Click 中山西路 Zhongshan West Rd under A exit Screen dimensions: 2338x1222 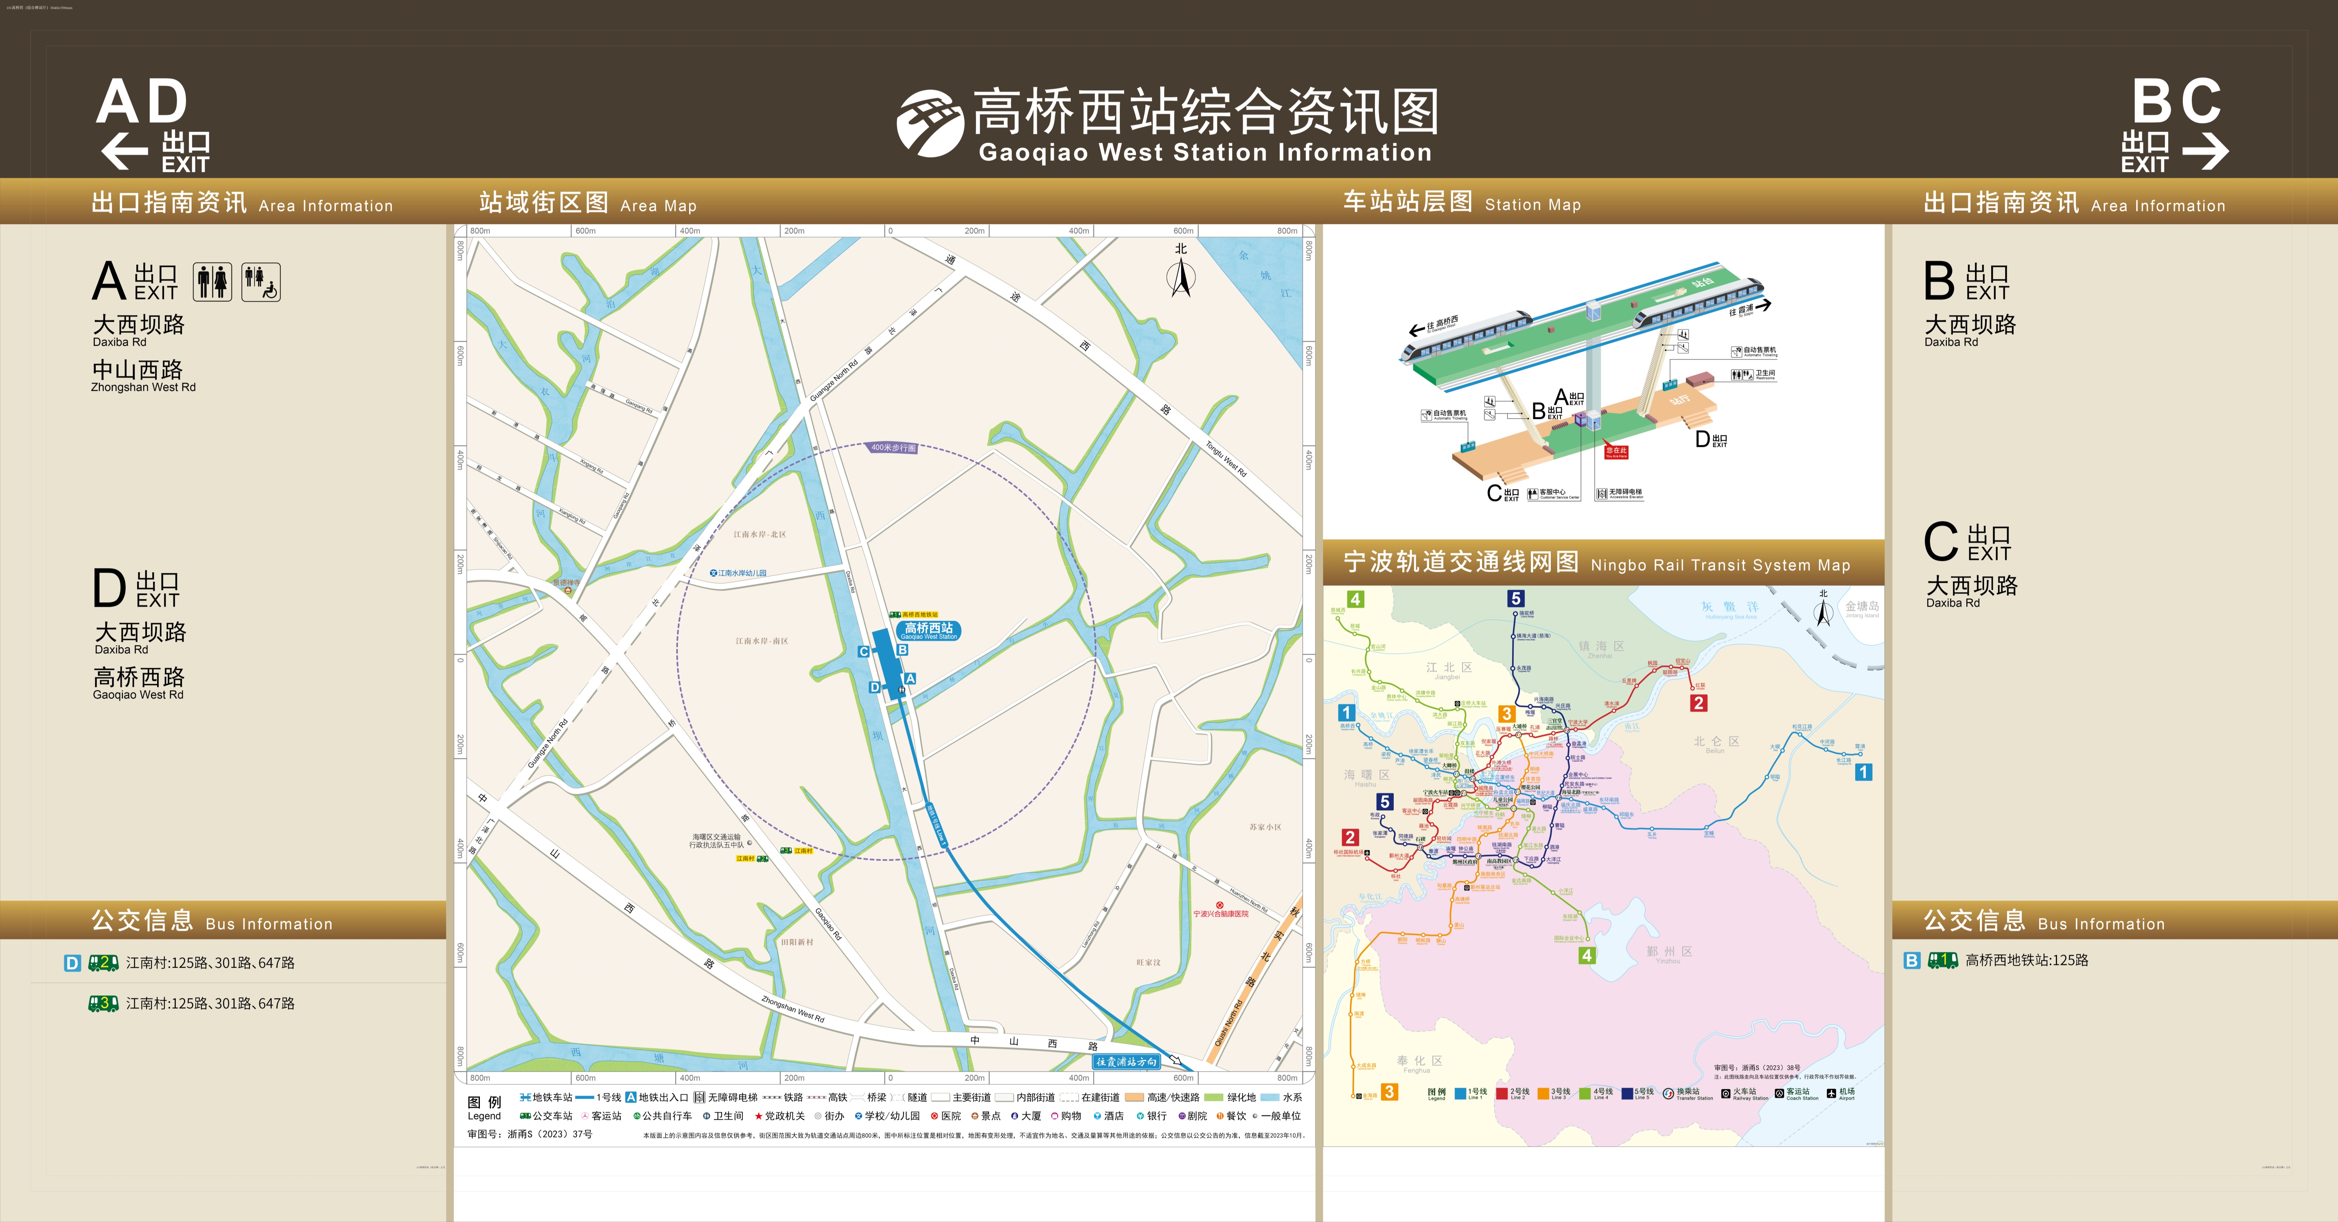coord(143,375)
